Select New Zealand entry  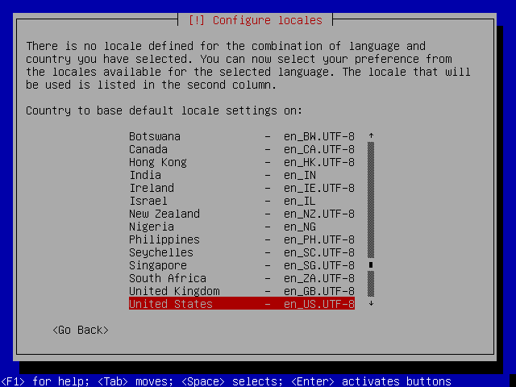pyautogui.click(x=241, y=214)
